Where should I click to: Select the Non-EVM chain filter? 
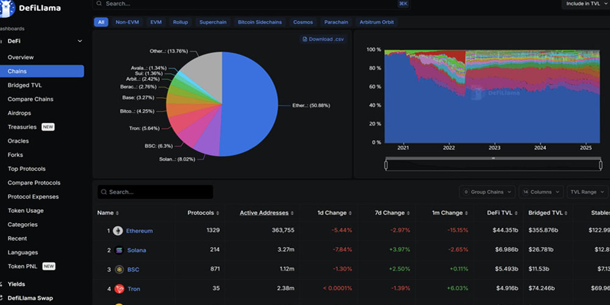[127, 23]
